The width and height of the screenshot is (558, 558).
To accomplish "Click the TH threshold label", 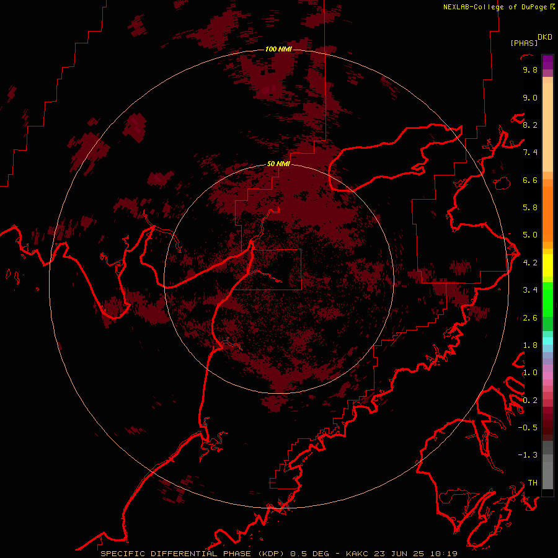I will 533,483.
